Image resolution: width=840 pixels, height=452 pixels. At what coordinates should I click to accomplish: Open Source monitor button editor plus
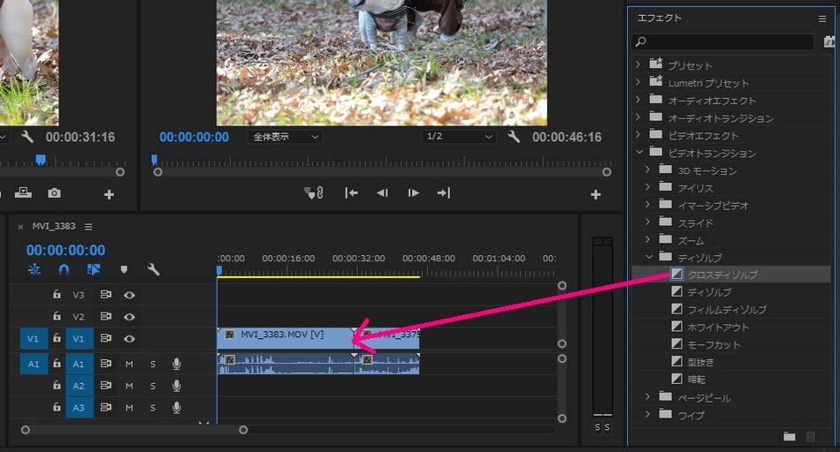tap(109, 195)
